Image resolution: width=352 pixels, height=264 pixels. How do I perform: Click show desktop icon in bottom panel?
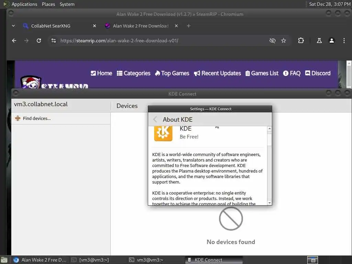(x=4, y=260)
